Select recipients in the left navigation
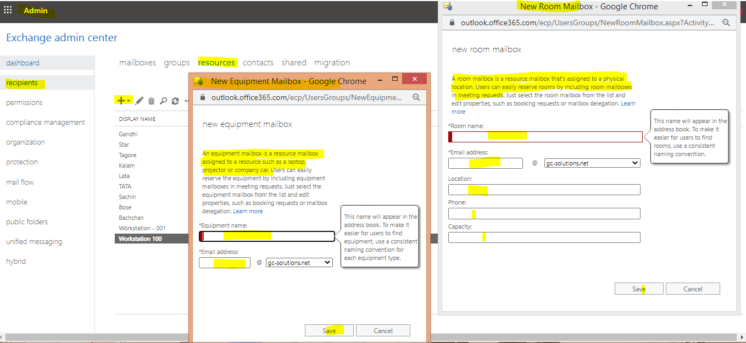The image size is (746, 343). click(x=47, y=83)
